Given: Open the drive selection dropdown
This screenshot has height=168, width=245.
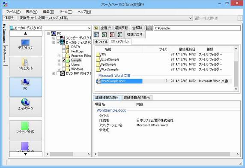Looking at the screenshot, I should point(89,28).
